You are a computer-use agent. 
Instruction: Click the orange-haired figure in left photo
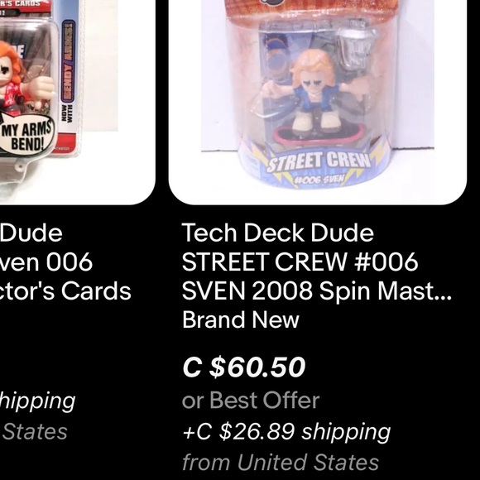pos(22,81)
